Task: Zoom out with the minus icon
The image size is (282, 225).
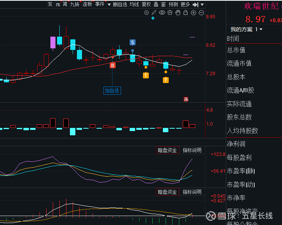Action: [x=201, y=12]
